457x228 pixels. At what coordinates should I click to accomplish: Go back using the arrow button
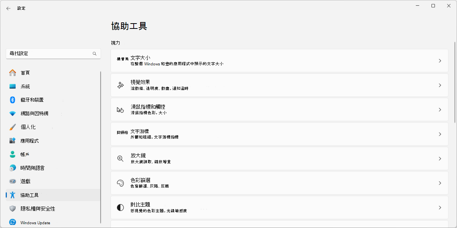(8, 8)
